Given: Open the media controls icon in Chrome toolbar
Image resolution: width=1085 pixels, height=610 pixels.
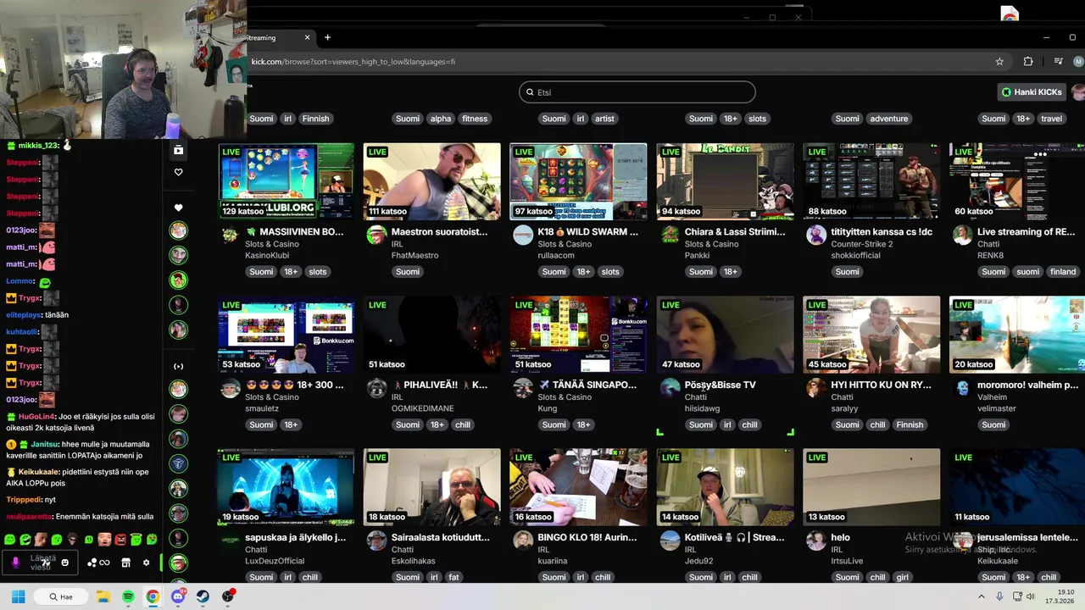Looking at the screenshot, I should (1058, 61).
